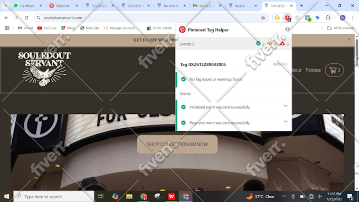Screen dimensions: 359x202
Task: Open the Chrome profile avatar
Action: [343, 17]
